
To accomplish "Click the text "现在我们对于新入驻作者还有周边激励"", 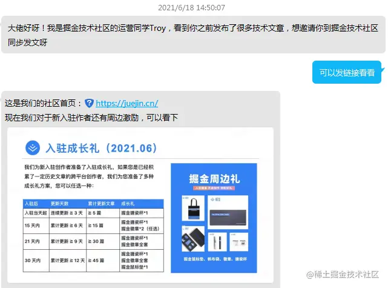I will (x=71, y=118).
